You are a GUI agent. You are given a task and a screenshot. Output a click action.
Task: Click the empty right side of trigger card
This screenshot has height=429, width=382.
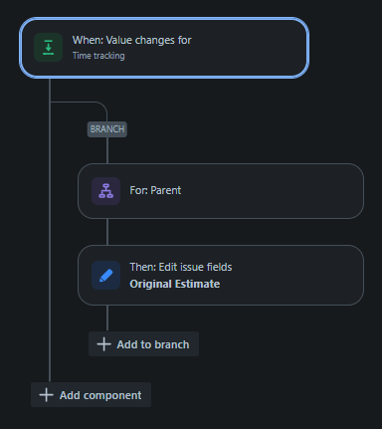[252, 48]
